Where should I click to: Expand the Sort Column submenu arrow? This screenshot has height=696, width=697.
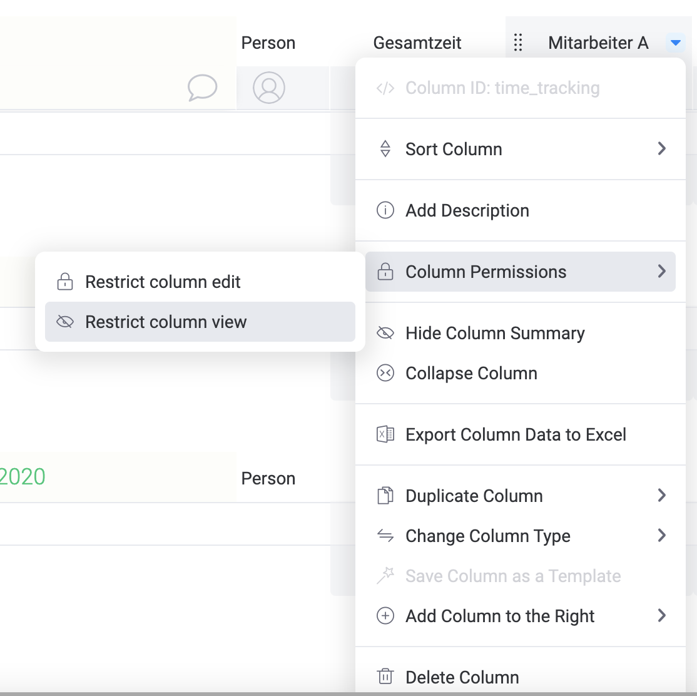click(661, 149)
